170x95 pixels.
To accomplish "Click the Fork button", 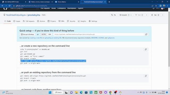I will coord(139,15).
